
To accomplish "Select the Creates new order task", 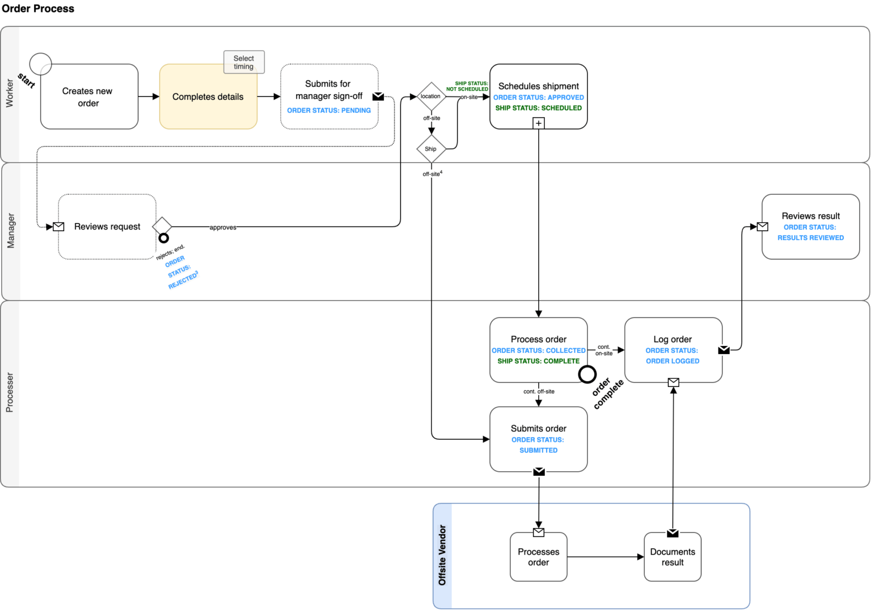I will point(89,97).
